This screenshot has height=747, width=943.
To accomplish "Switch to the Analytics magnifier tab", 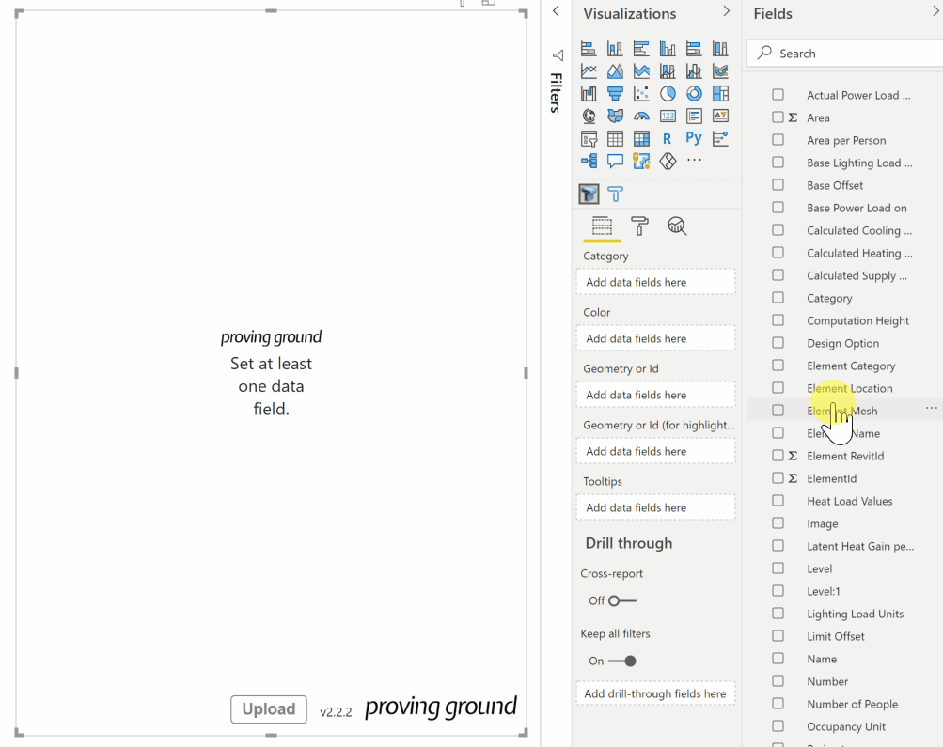I will coord(677,226).
